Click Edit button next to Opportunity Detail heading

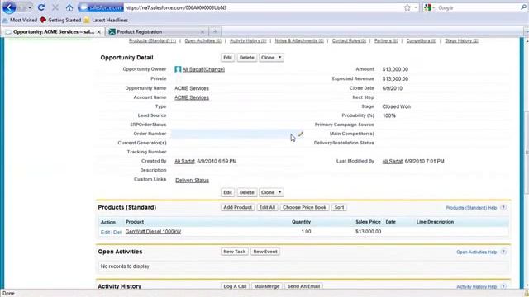[x=228, y=58]
